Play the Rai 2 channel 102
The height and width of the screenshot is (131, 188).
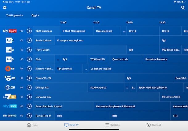pyautogui.click(x=29, y=50)
